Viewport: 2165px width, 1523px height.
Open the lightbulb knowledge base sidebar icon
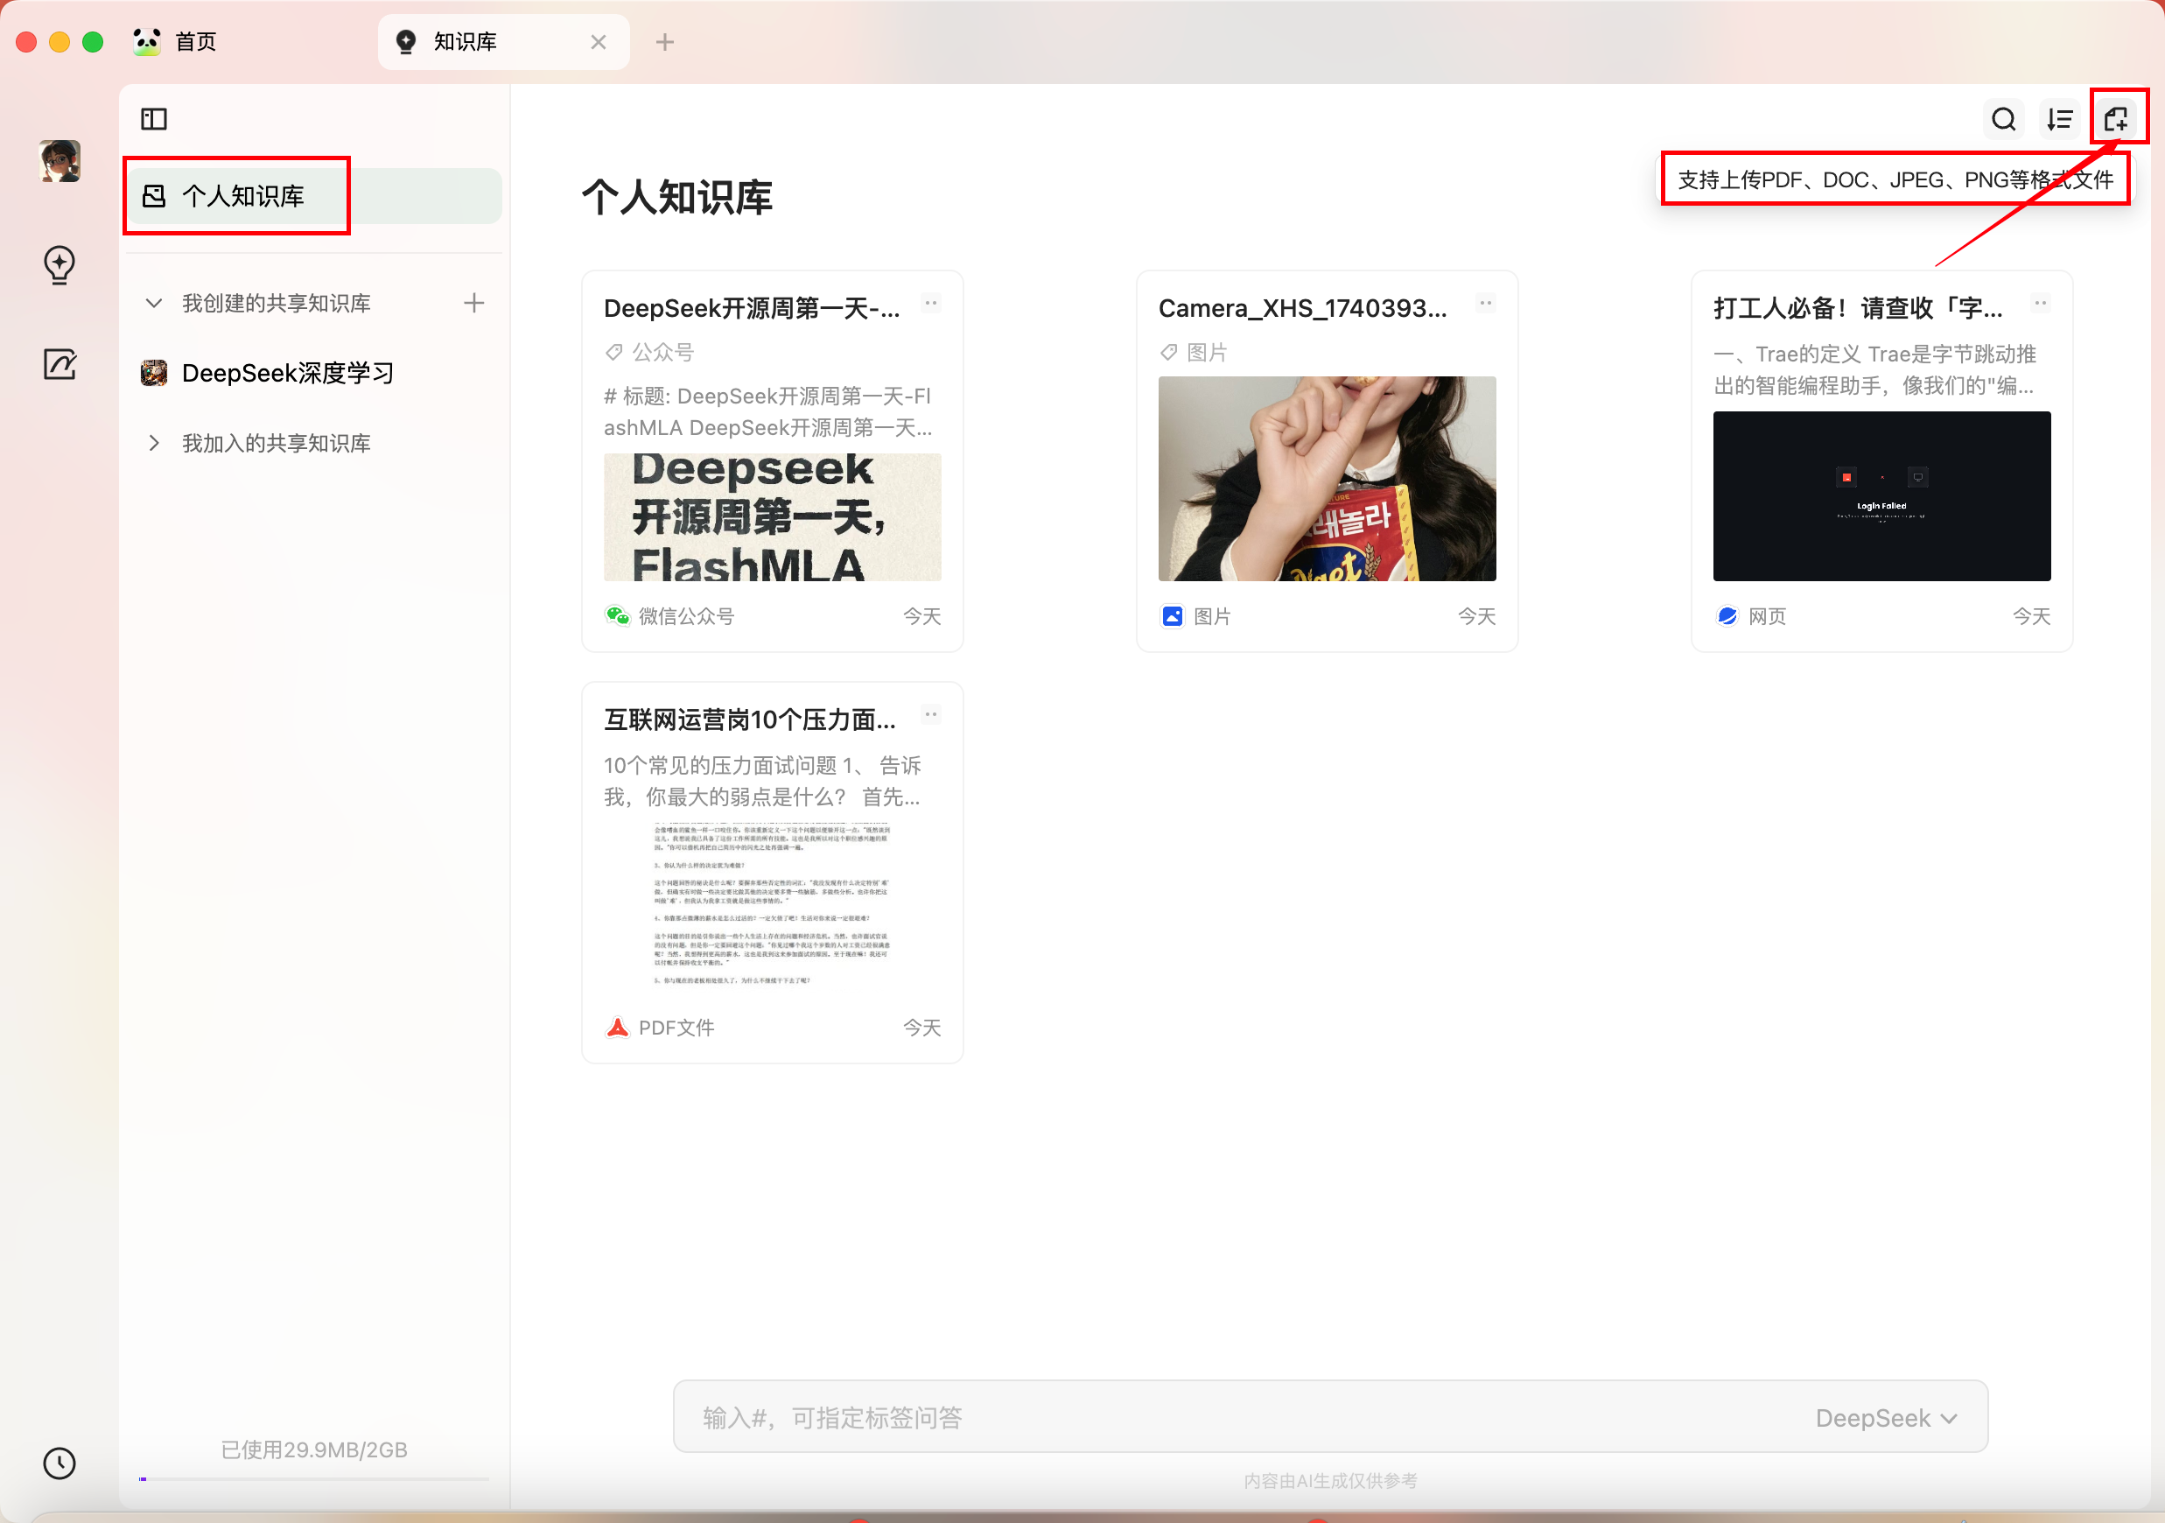pyautogui.click(x=60, y=265)
